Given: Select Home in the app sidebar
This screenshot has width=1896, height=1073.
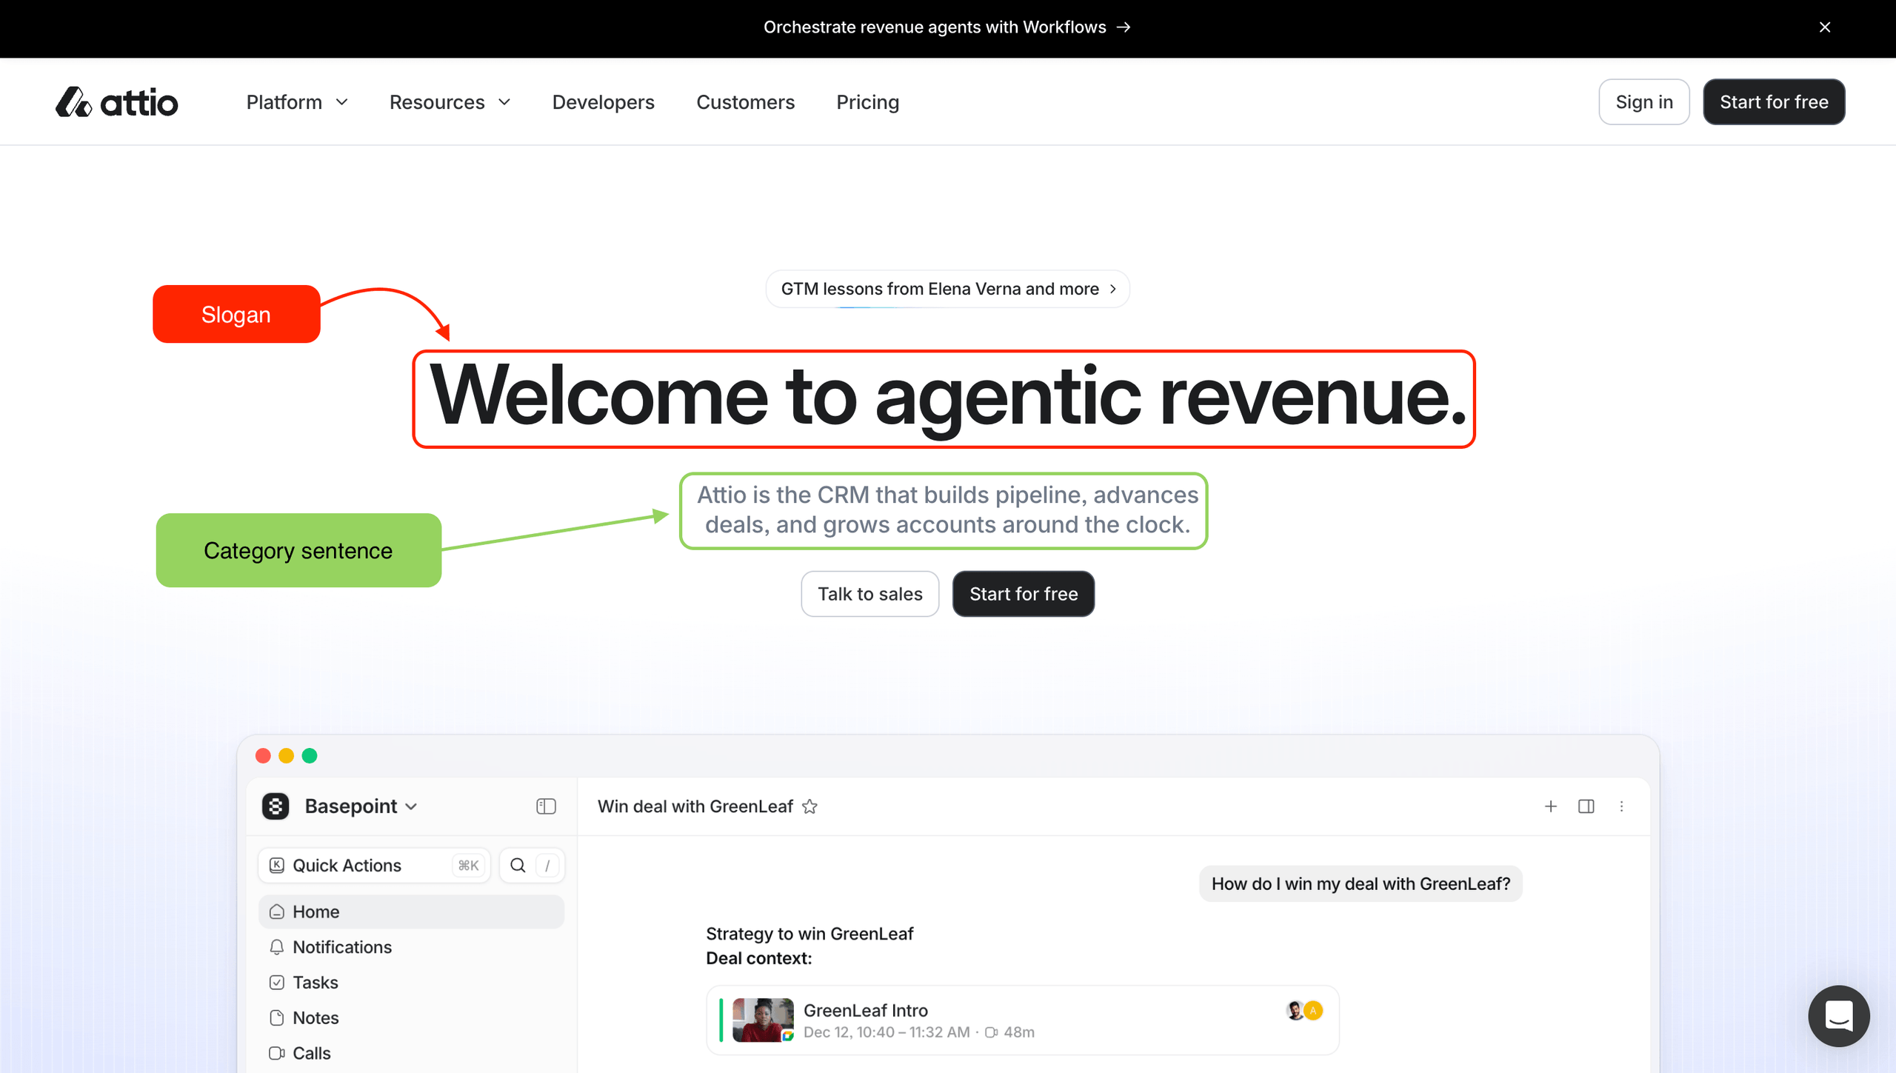Looking at the screenshot, I should coord(411,912).
